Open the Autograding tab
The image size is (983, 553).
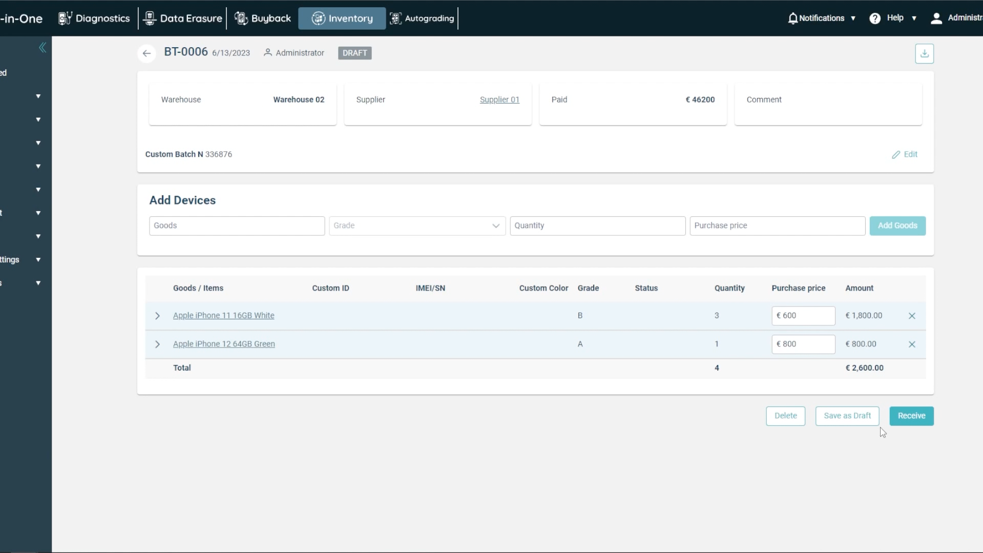click(422, 18)
